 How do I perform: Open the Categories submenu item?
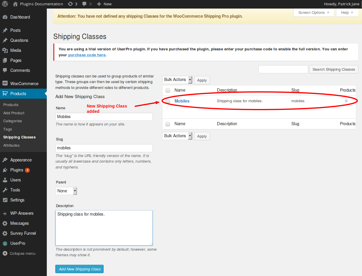[x=13, y=121]
